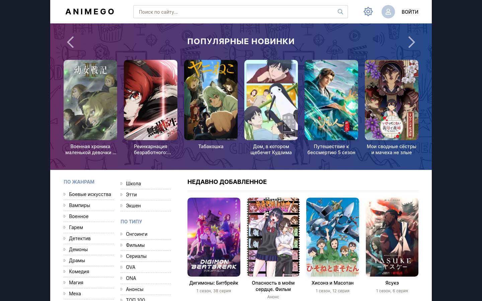Open the settings gear icon
The height and width of the screenshot is (301, 482).
click(368, 12)
